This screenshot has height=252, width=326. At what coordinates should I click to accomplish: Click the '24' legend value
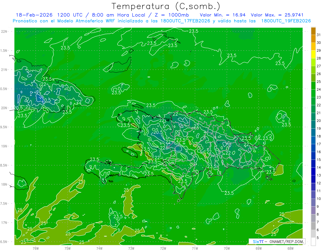[319, 89]
